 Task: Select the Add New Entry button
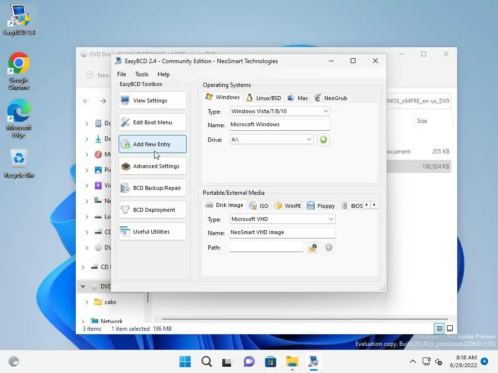(x=152, y=144)
